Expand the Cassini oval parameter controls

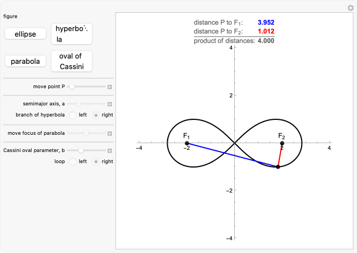(x=110, y=150)
